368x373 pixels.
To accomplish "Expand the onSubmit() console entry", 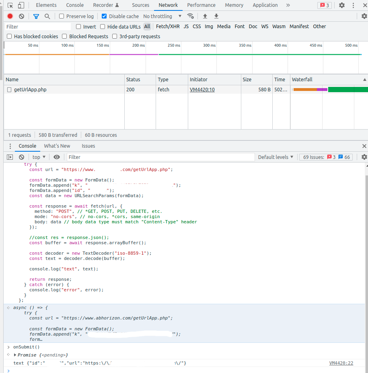I will 8,347.
